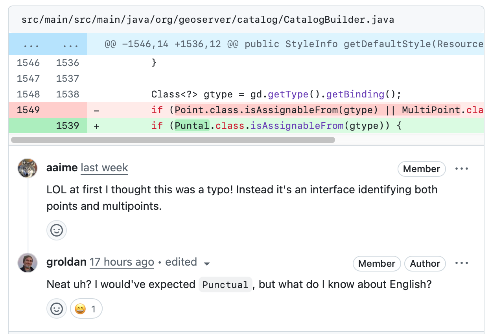Open the '17 hours ago' timestamp link
Viewport: 490px width, 334px height.
click(x=122, y=262)
